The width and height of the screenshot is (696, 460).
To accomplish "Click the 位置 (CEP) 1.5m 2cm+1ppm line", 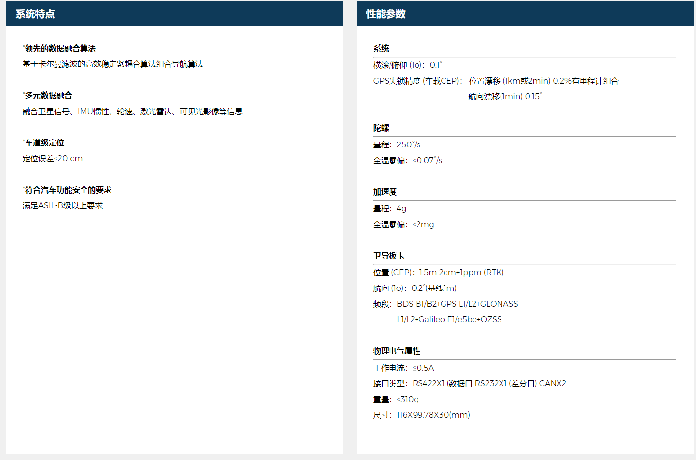I will [x=439, y=272].
